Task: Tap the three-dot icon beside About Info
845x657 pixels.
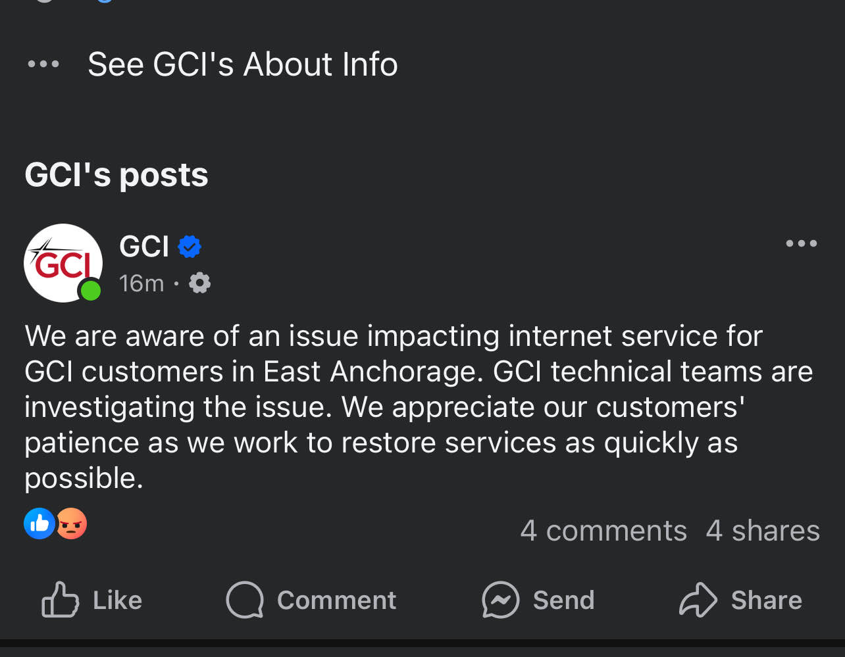Action: pos(43,64)
